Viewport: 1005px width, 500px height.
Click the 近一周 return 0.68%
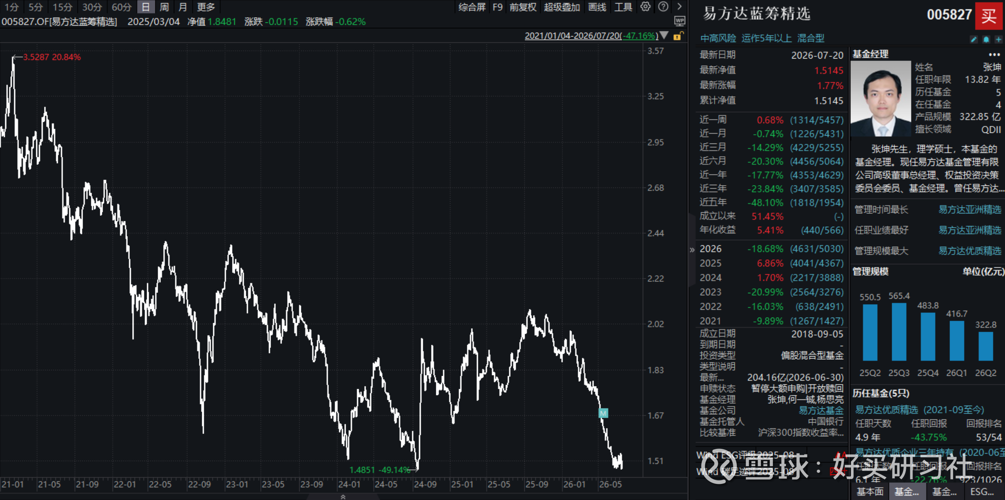pos(770,120)
